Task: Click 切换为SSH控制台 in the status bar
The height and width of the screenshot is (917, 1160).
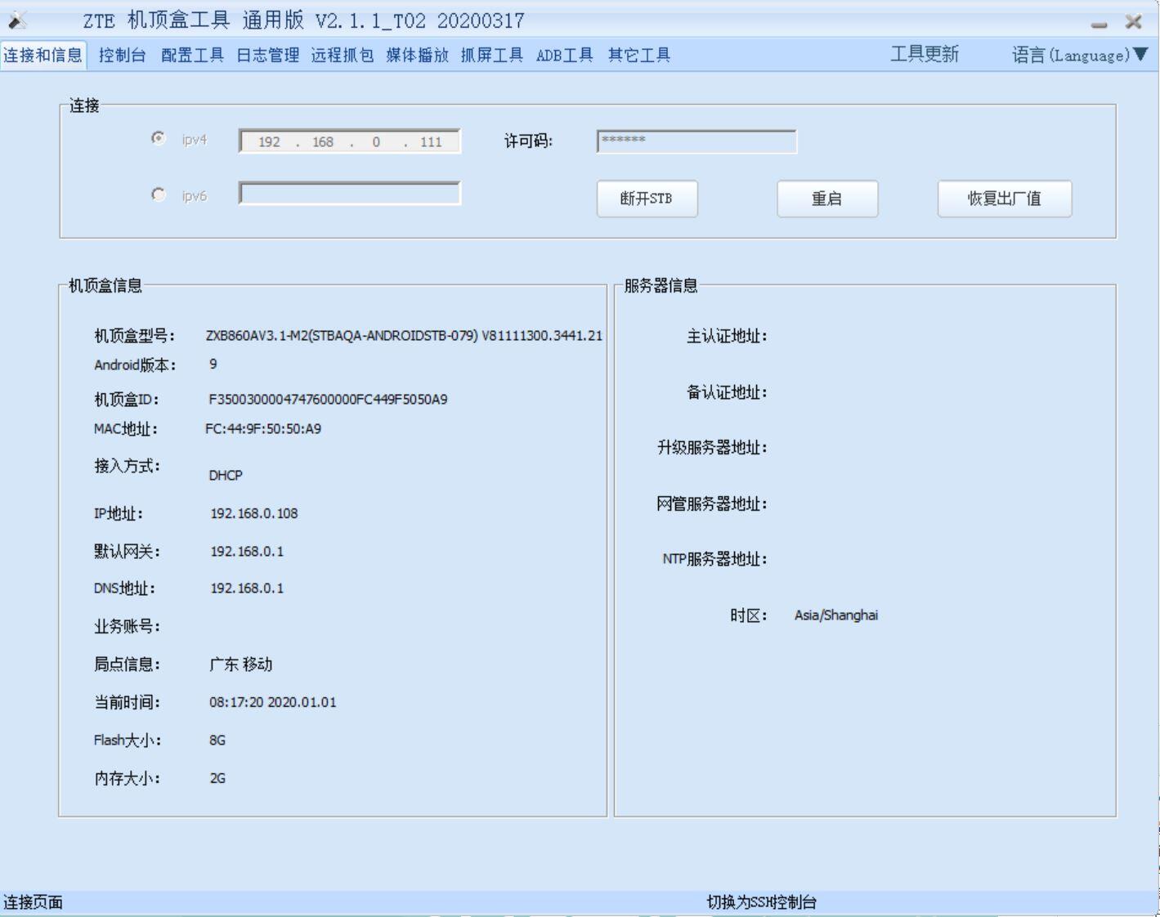Action: (x=761, y=902)
